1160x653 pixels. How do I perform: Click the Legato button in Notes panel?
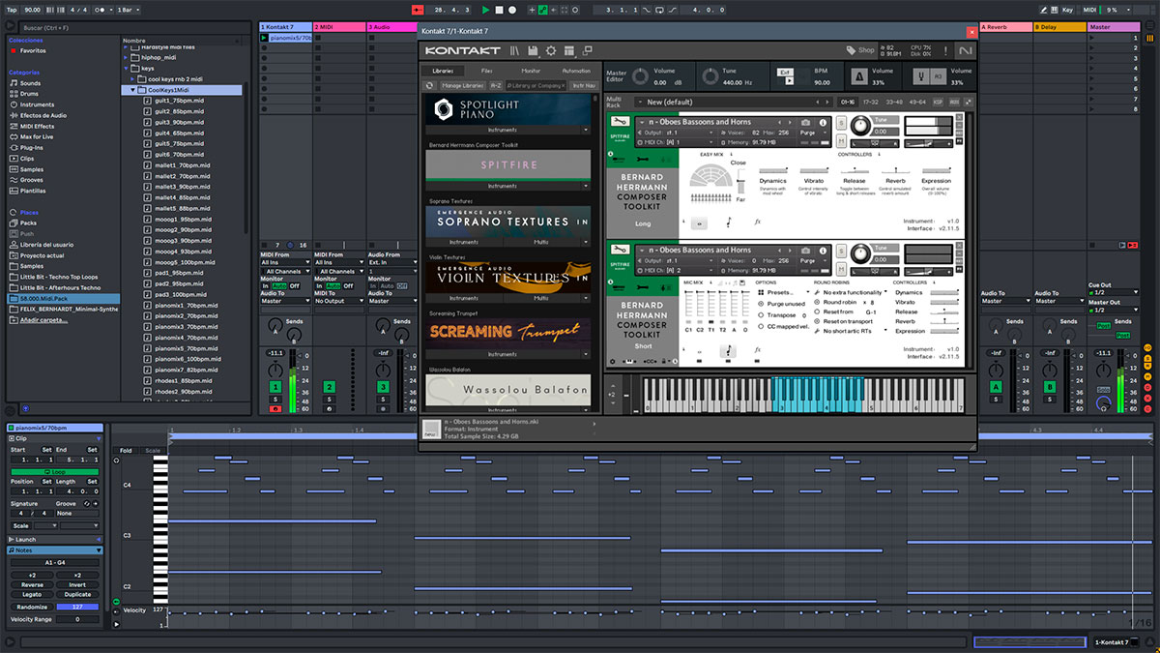point(32,594)
